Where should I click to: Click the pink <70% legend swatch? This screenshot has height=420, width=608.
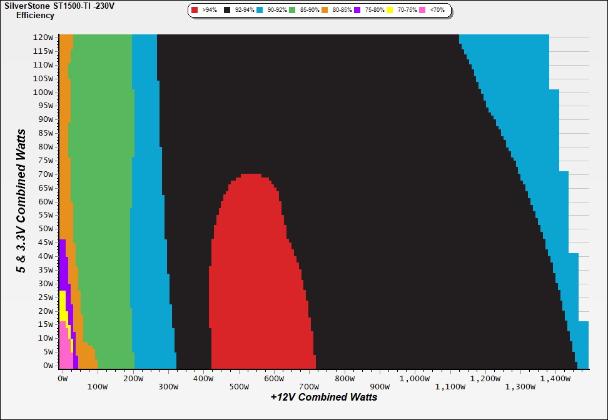(423, 11)
